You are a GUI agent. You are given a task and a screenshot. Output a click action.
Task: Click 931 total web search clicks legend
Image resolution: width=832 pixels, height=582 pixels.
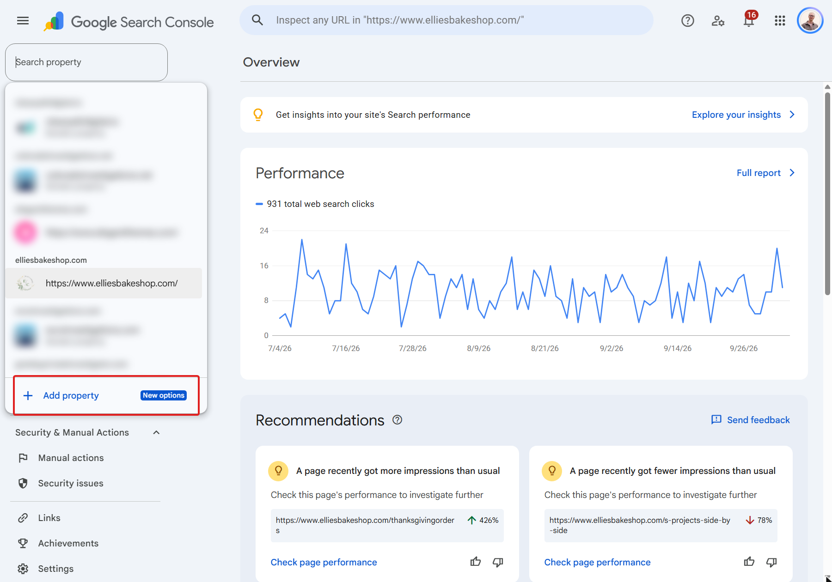coord(315,204)
